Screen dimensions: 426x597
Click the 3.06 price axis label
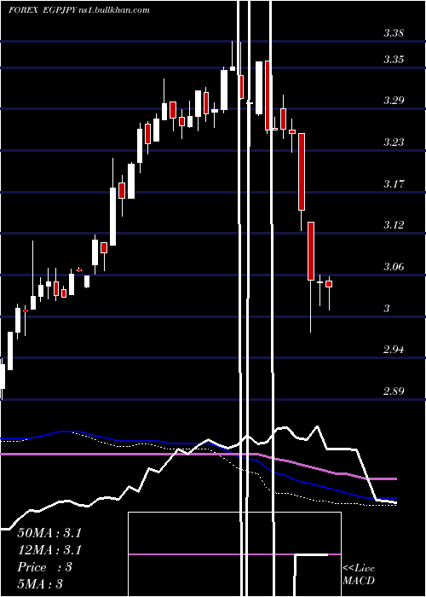394,266
